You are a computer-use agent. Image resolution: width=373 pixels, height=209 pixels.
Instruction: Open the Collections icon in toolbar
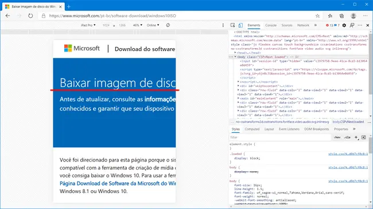coord(341,16)
